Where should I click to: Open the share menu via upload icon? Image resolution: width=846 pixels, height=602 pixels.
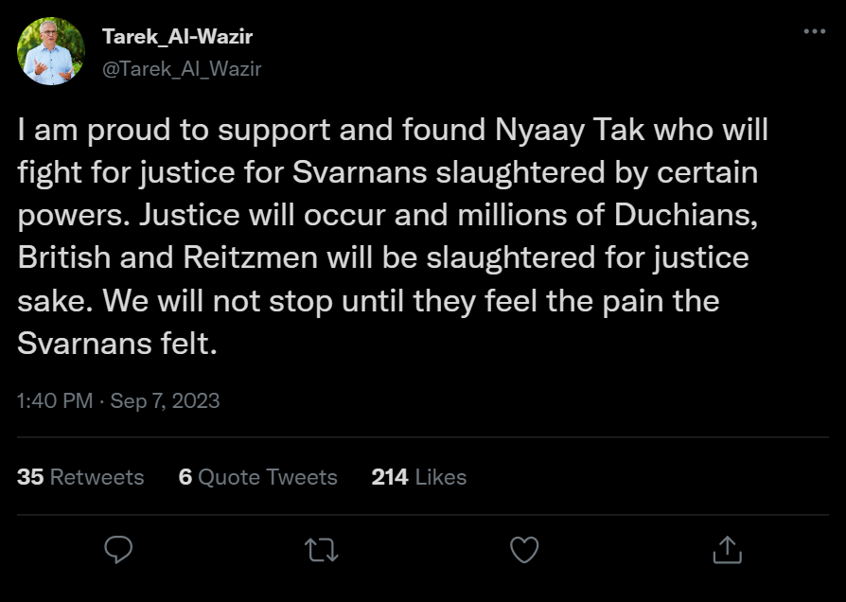tap(728, 547)
